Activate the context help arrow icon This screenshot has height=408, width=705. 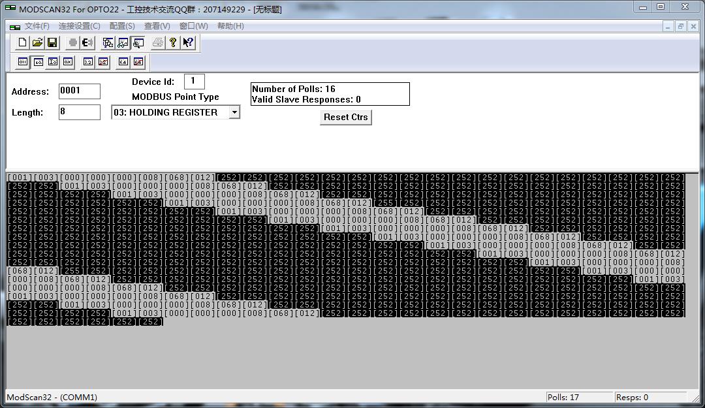188,43
